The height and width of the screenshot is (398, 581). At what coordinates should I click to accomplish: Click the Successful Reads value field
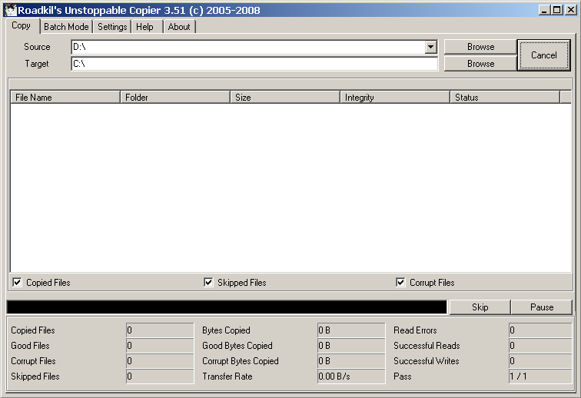(x=540, y=346)
